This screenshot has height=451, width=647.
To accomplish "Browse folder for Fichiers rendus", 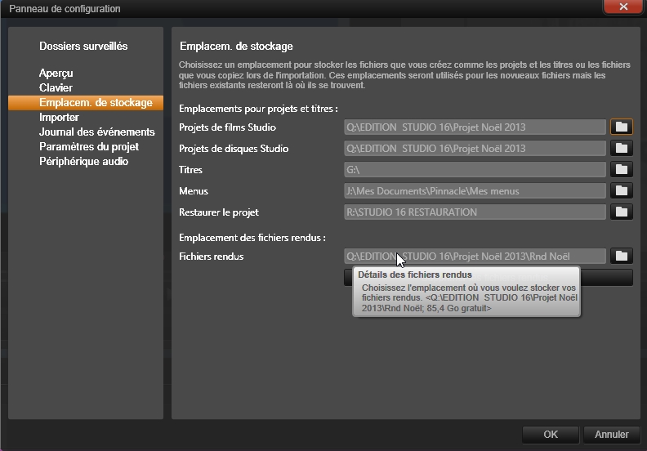I will [621, 257].
